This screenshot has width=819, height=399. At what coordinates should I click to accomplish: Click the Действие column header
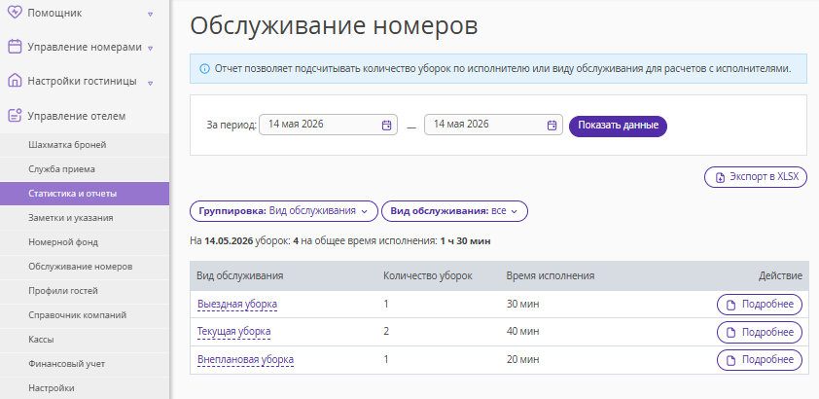coord(780,275)
